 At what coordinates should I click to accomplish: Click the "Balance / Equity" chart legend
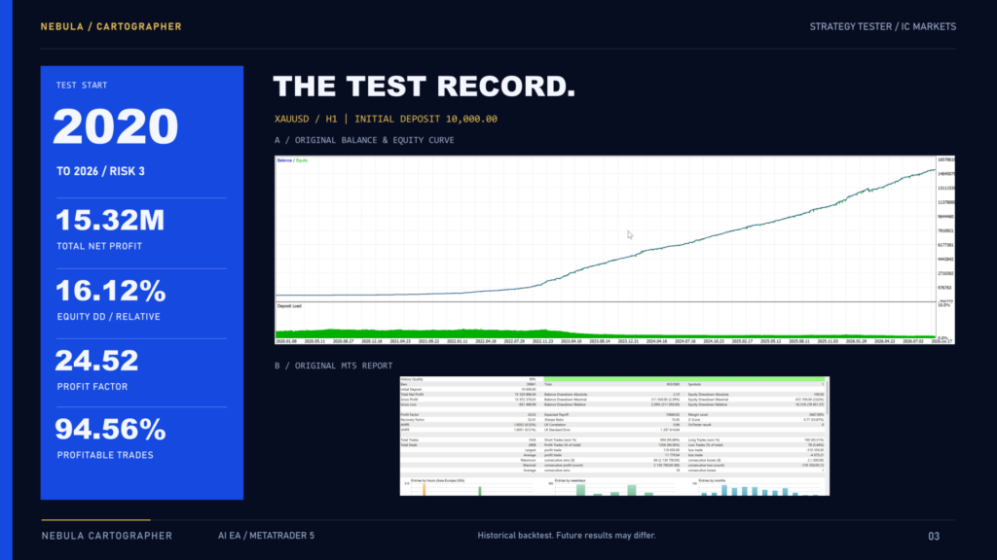[292, 160]
